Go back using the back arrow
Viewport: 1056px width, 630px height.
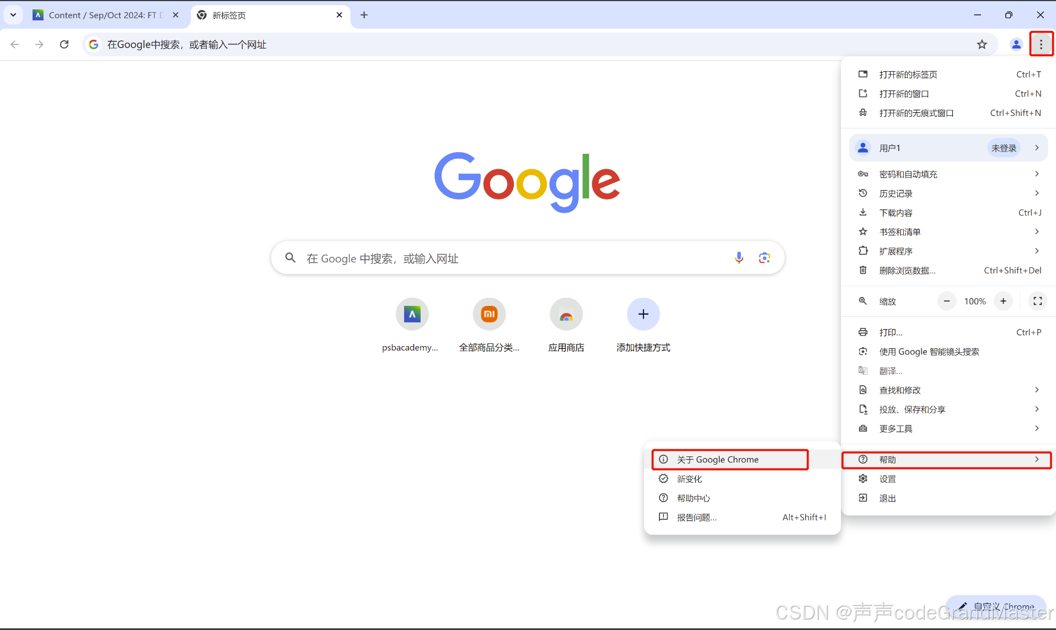pyautogui.click(x=15, y=44)
